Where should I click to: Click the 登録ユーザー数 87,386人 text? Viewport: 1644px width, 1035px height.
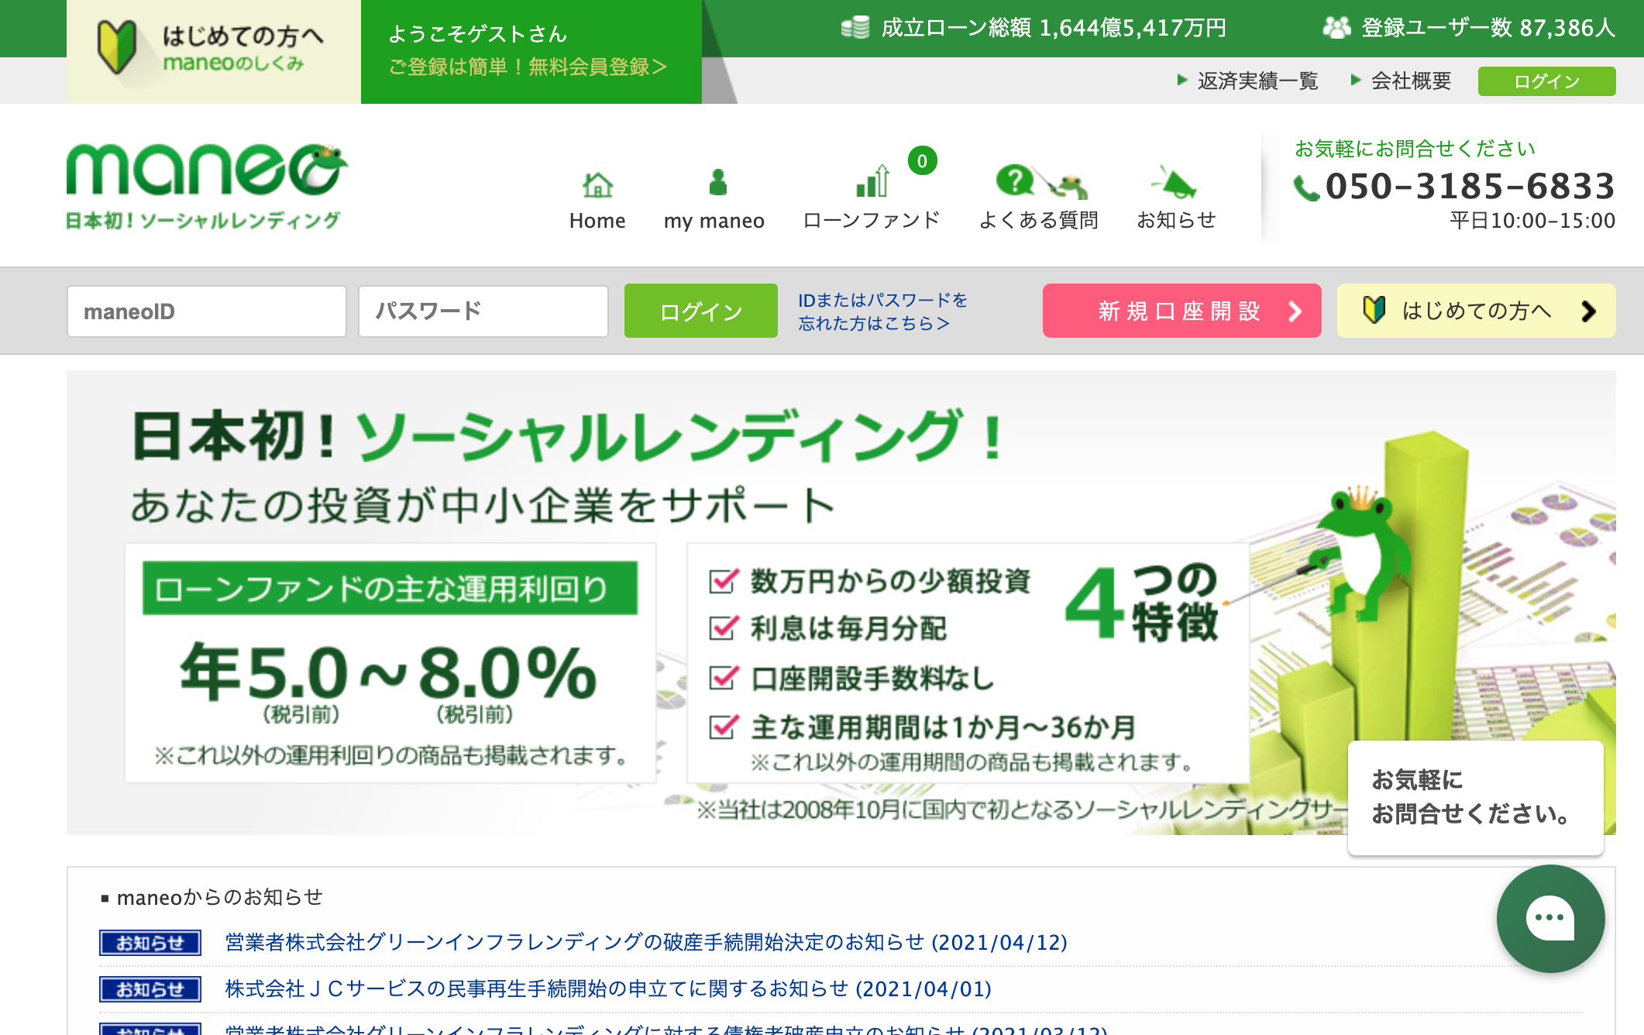(x=1488, y=28)
